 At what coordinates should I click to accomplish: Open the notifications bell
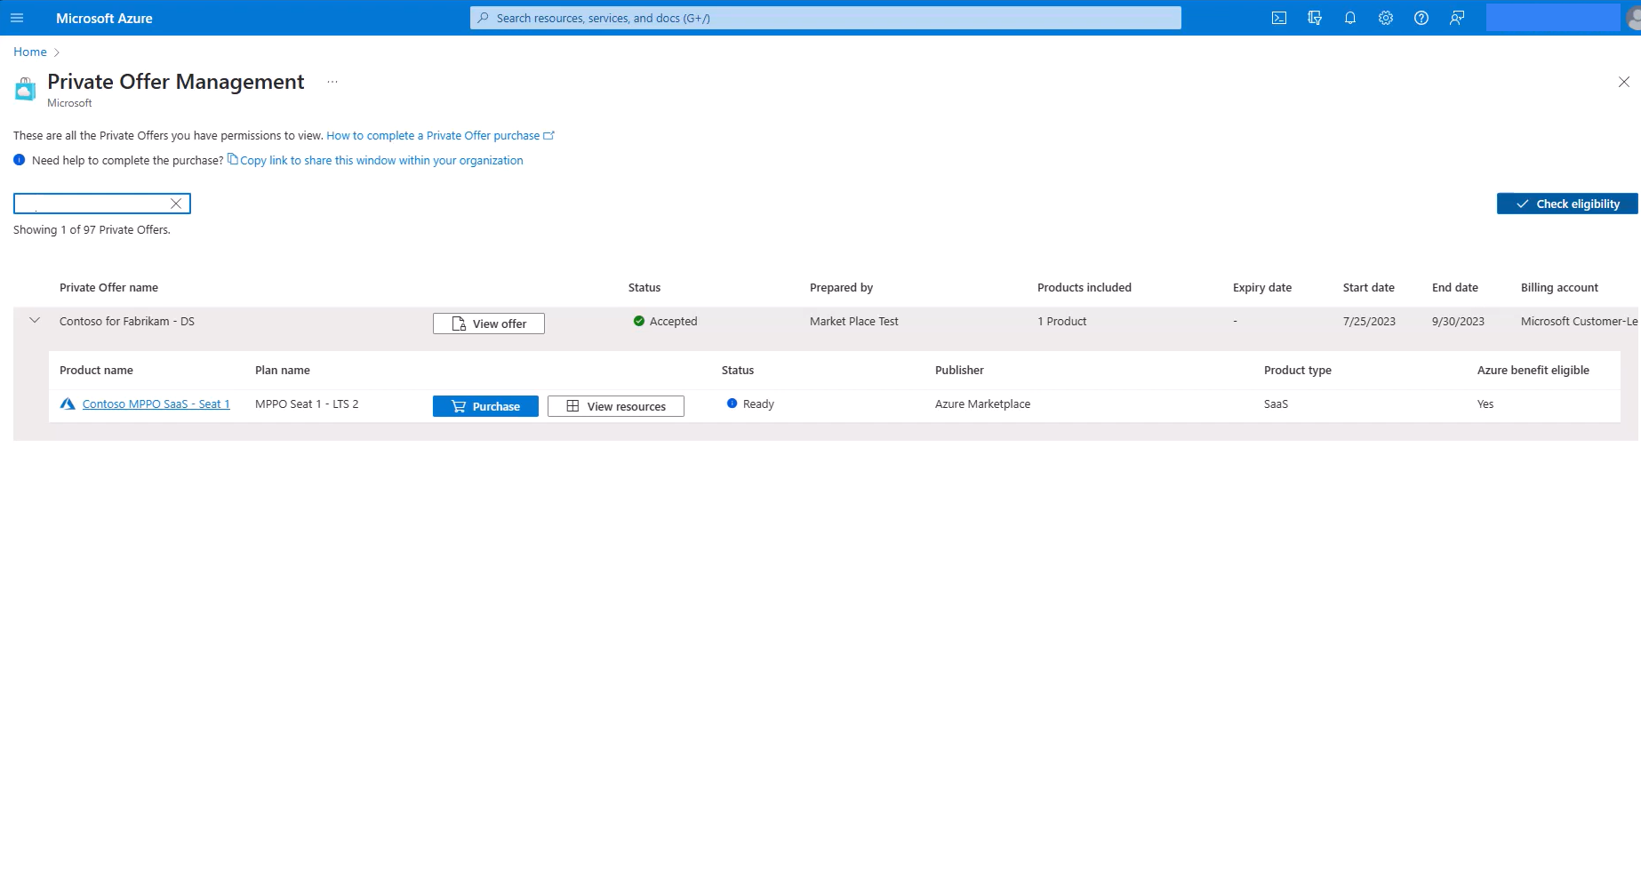[x=1350, y=18]
